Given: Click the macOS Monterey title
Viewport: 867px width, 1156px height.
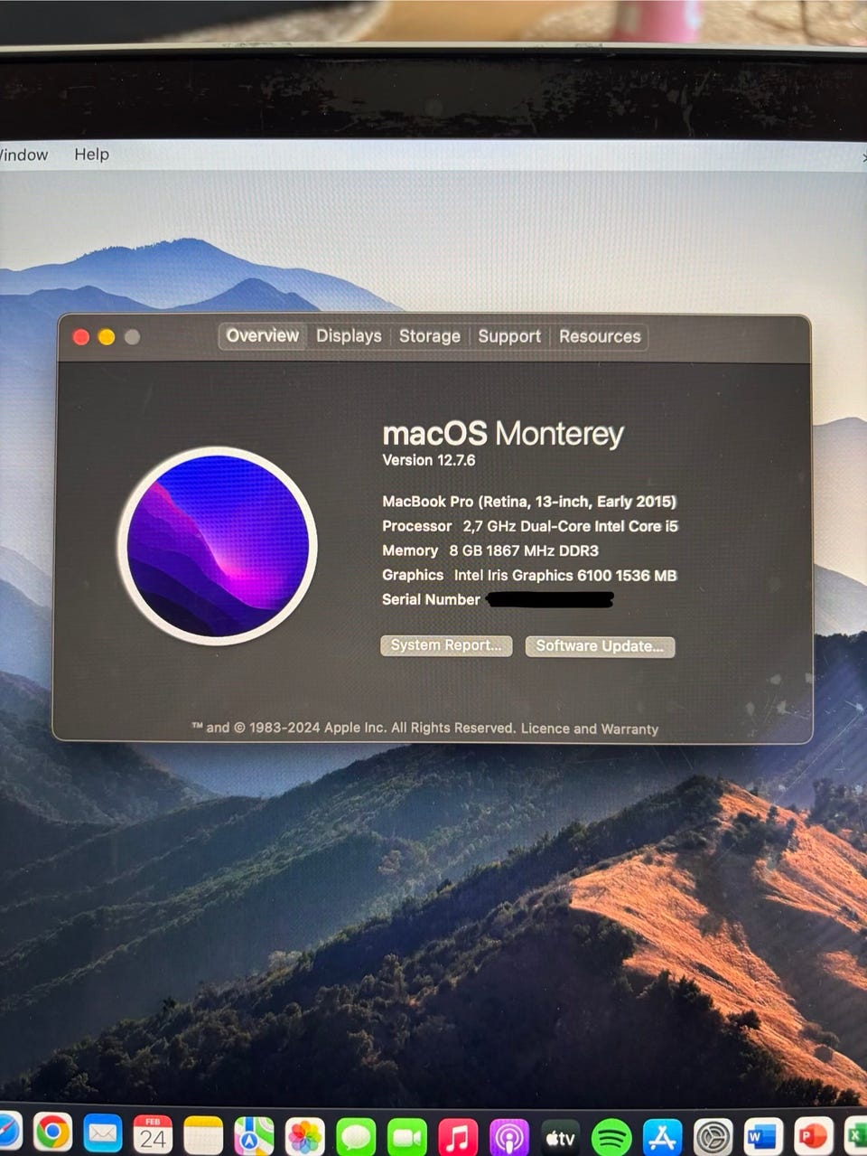Looking at the screenshot, I should click(503, 434).
